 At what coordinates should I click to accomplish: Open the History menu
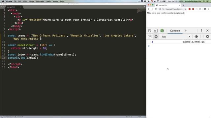pos(31,1)
